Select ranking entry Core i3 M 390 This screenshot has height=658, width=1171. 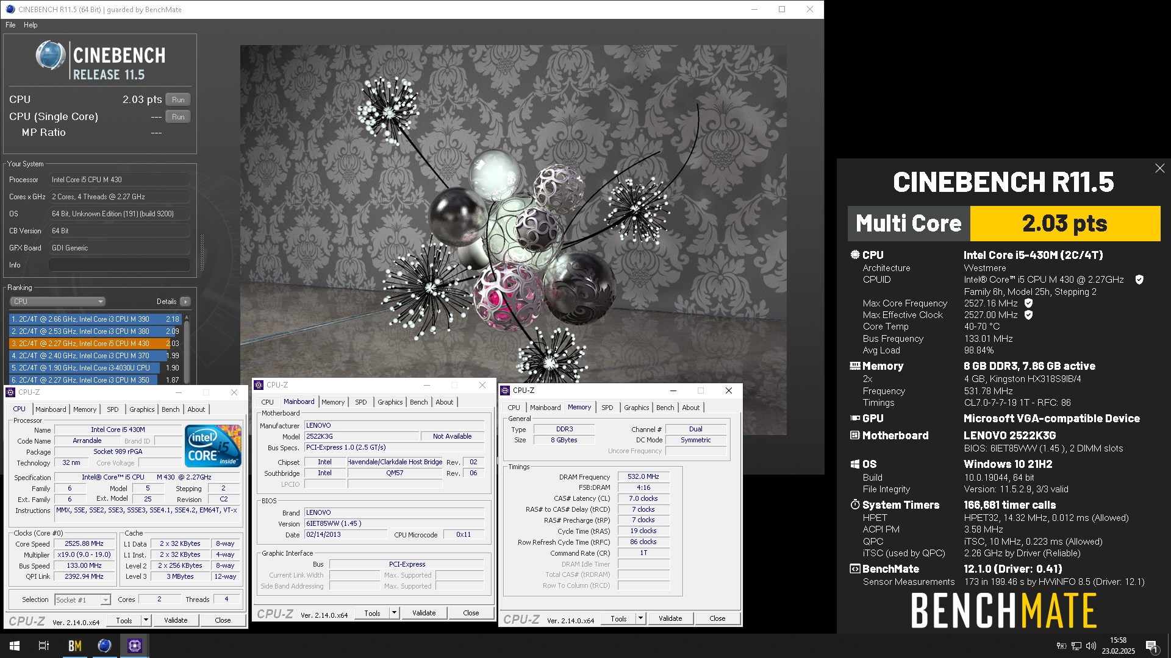pos(95,319)
